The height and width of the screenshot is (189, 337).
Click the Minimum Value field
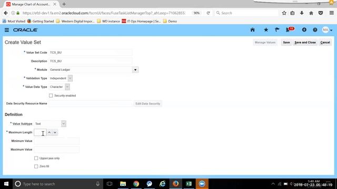(x=56, y=141)
